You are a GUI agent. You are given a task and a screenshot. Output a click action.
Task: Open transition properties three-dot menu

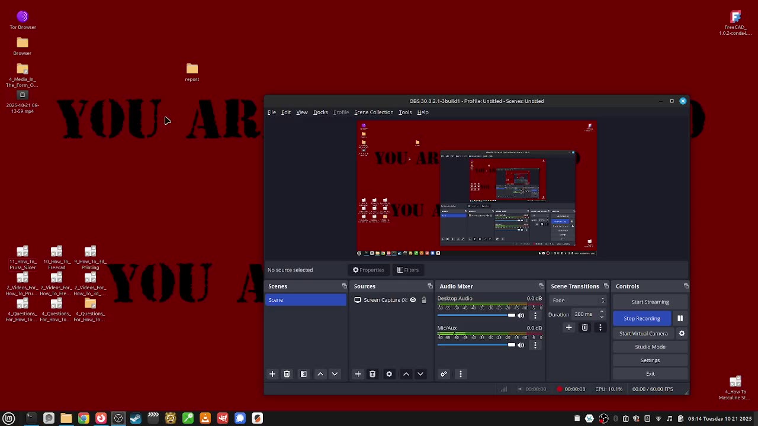(x=600, y=328)
